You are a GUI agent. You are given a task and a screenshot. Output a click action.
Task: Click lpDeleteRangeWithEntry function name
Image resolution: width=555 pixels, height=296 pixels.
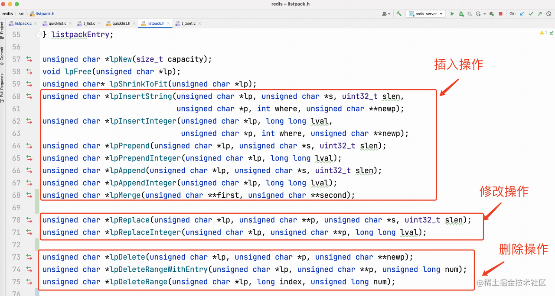159,269
